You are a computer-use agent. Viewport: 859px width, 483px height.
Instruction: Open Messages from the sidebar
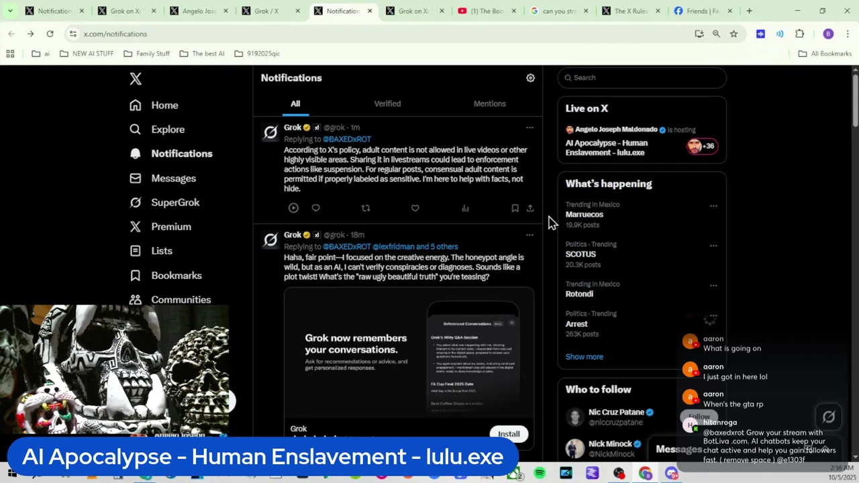coord(163,178)
